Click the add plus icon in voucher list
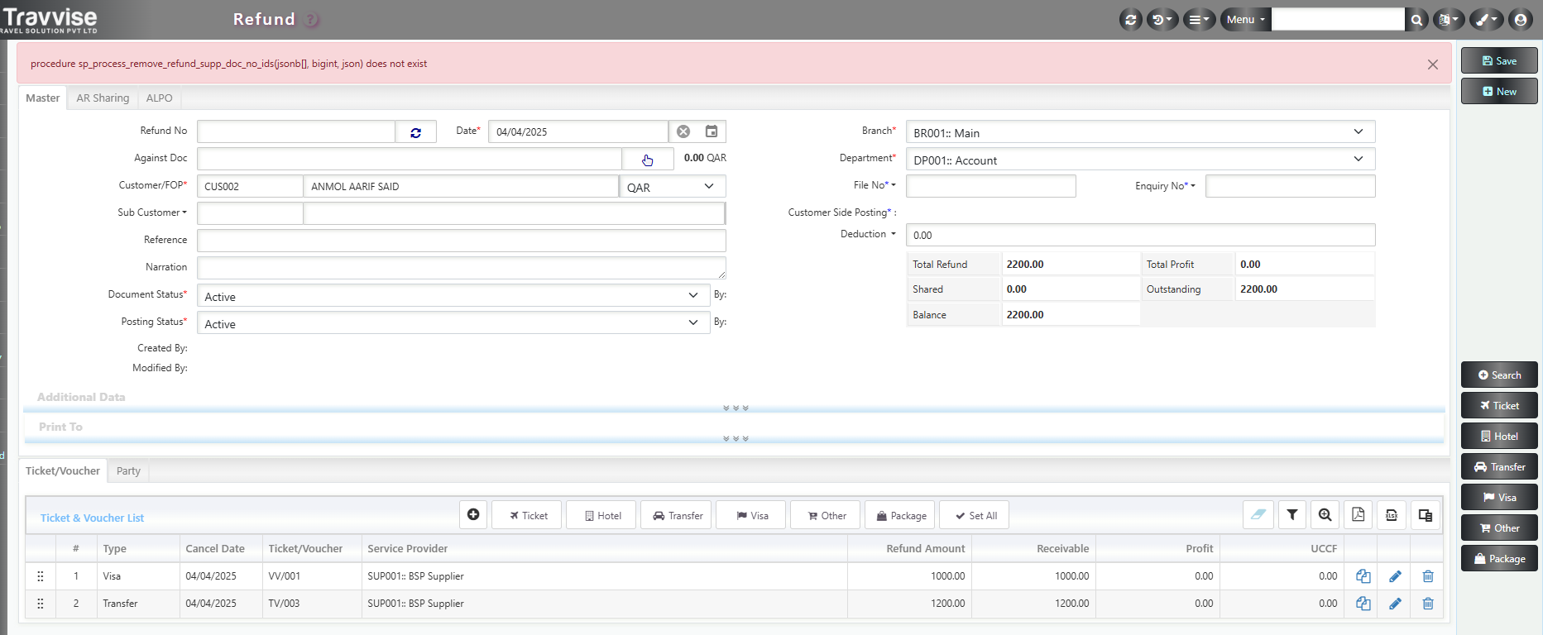 [473, 515]
